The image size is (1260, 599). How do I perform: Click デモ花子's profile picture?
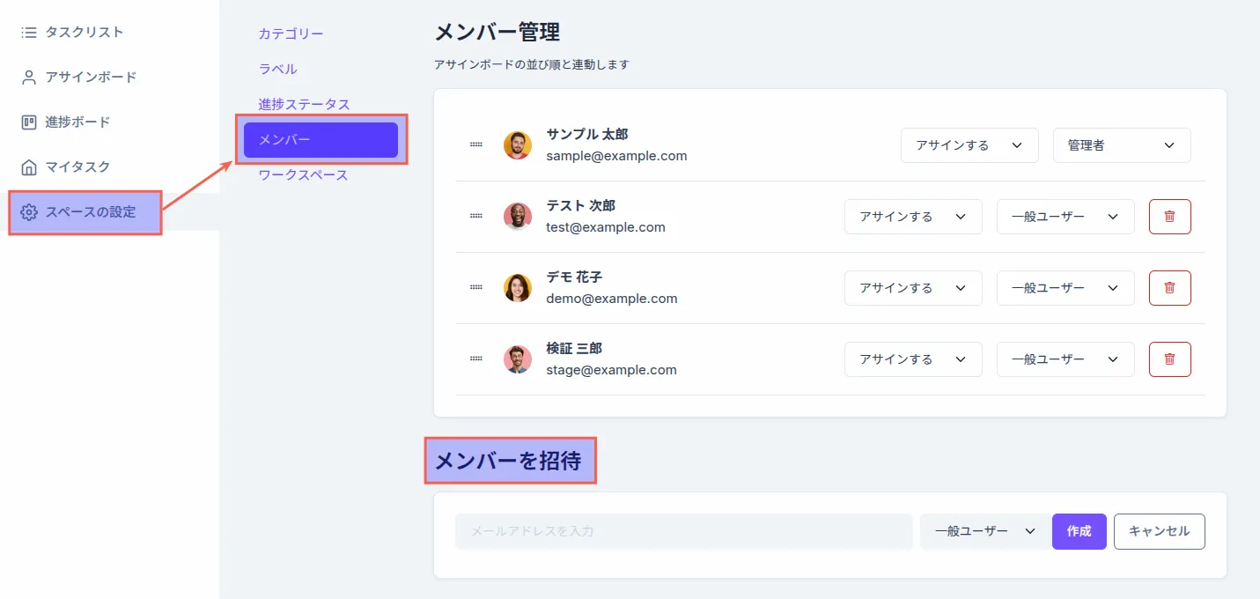[517, 287]
